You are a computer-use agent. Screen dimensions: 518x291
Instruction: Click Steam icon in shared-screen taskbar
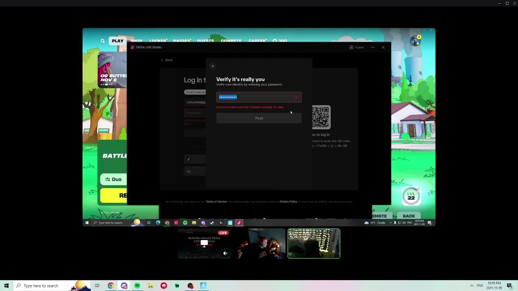[x=212, y=223]
